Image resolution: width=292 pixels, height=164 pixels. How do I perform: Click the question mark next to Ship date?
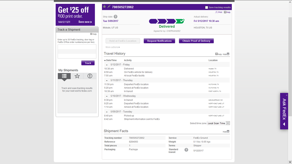116,17
